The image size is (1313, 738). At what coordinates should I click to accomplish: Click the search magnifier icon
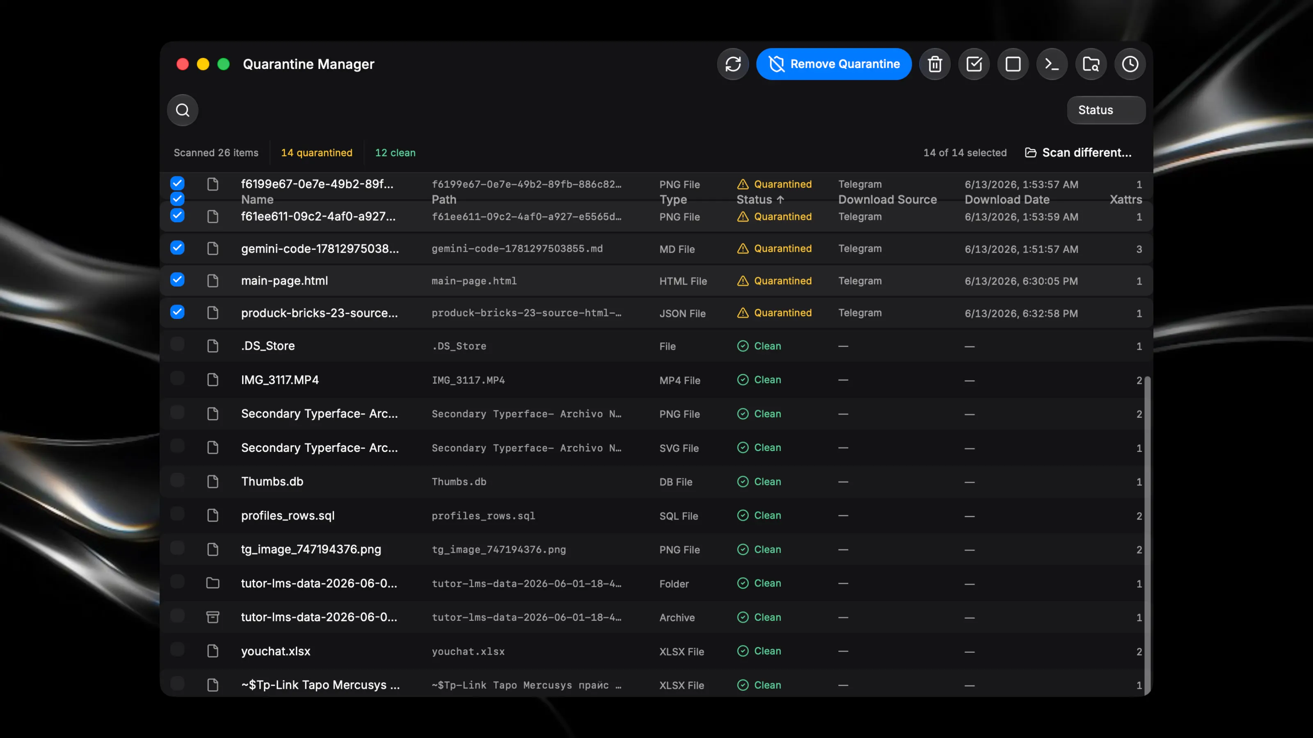coord(183,110)
